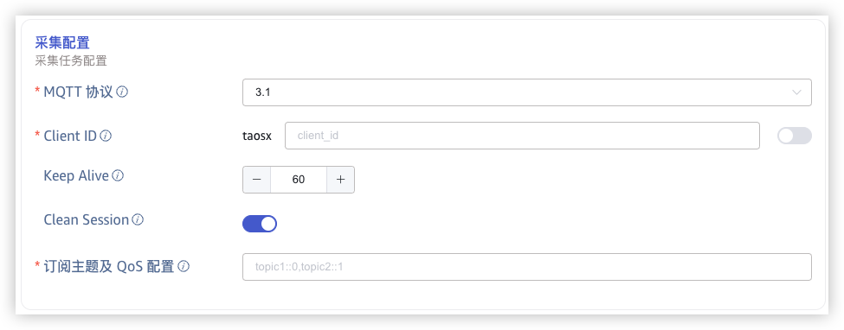This screenshot has width=844, height=330.
Task: Click the taosx prefix text
Action: [257, 136]
